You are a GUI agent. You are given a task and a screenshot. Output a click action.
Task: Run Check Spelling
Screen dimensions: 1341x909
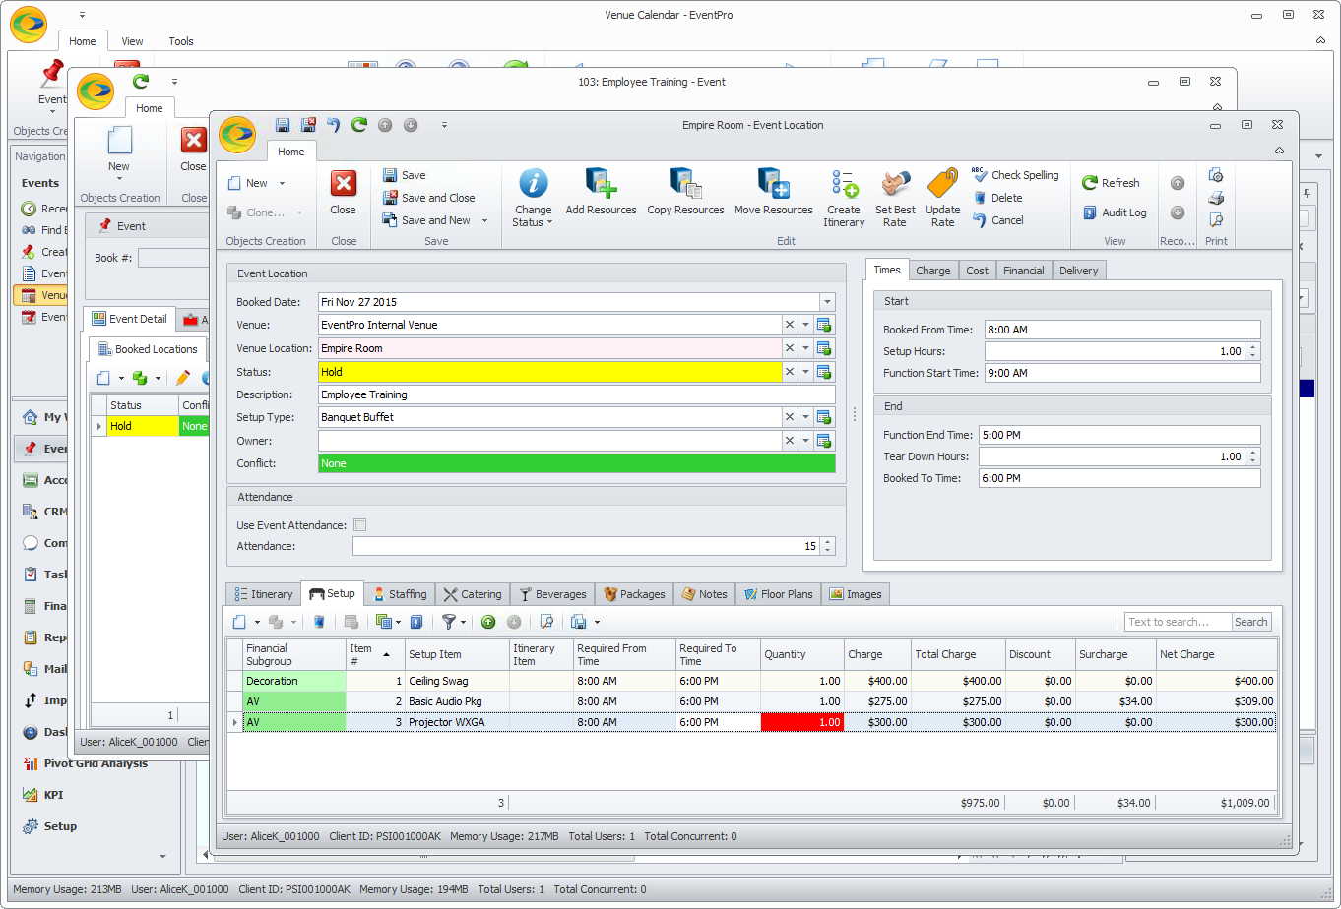1015,175
